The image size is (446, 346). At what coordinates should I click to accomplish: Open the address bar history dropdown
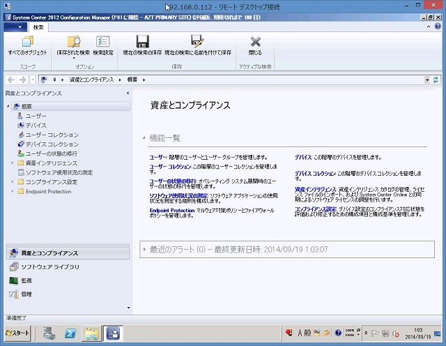pos(427,80)
